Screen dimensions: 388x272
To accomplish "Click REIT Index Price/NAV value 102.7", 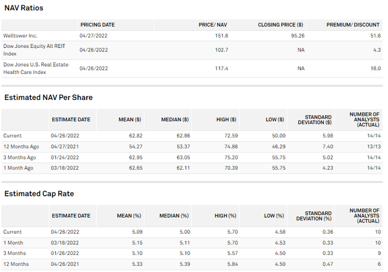I will click(x=221, y=50).
